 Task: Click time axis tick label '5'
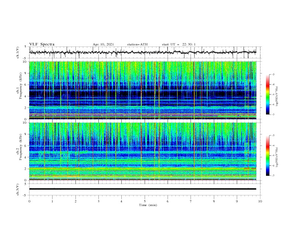click(x=145, y=201)
